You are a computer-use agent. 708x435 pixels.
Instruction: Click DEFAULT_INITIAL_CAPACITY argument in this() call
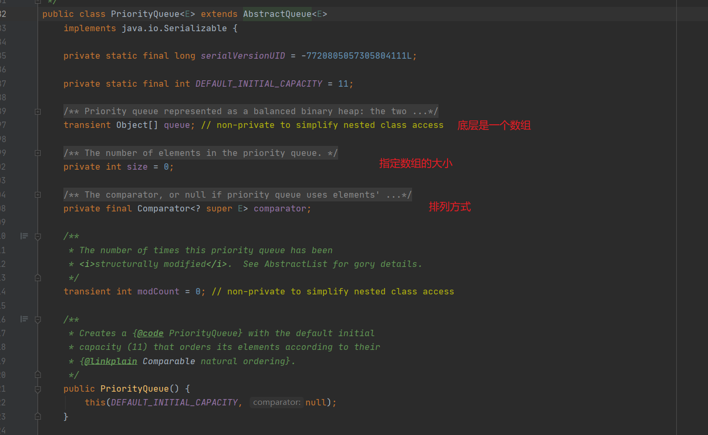coord(174,402)
